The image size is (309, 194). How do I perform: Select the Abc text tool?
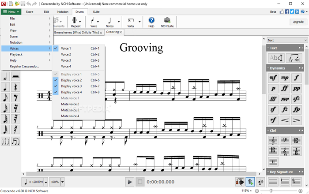276,58
